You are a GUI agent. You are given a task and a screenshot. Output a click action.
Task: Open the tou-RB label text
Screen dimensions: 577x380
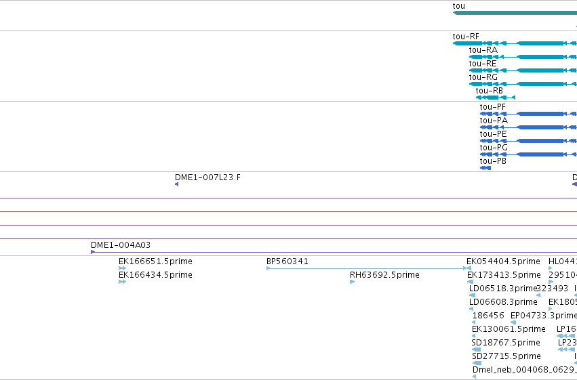[489, 90]
